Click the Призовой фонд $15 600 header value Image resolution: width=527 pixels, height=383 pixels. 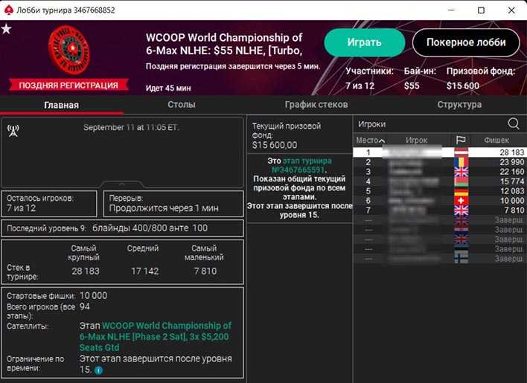click(x=463, y=86)
